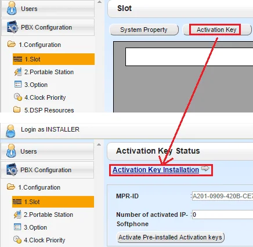Viewport: 253px width, 247px height.
Task: Open the System Property tab
Action: pyautogui.click(x=144, y=30)
